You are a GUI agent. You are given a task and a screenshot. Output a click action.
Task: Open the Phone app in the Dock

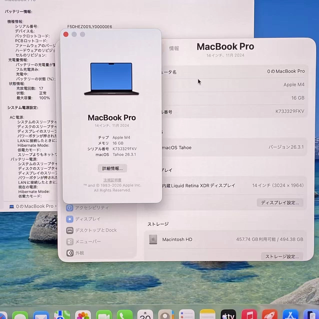124,315
